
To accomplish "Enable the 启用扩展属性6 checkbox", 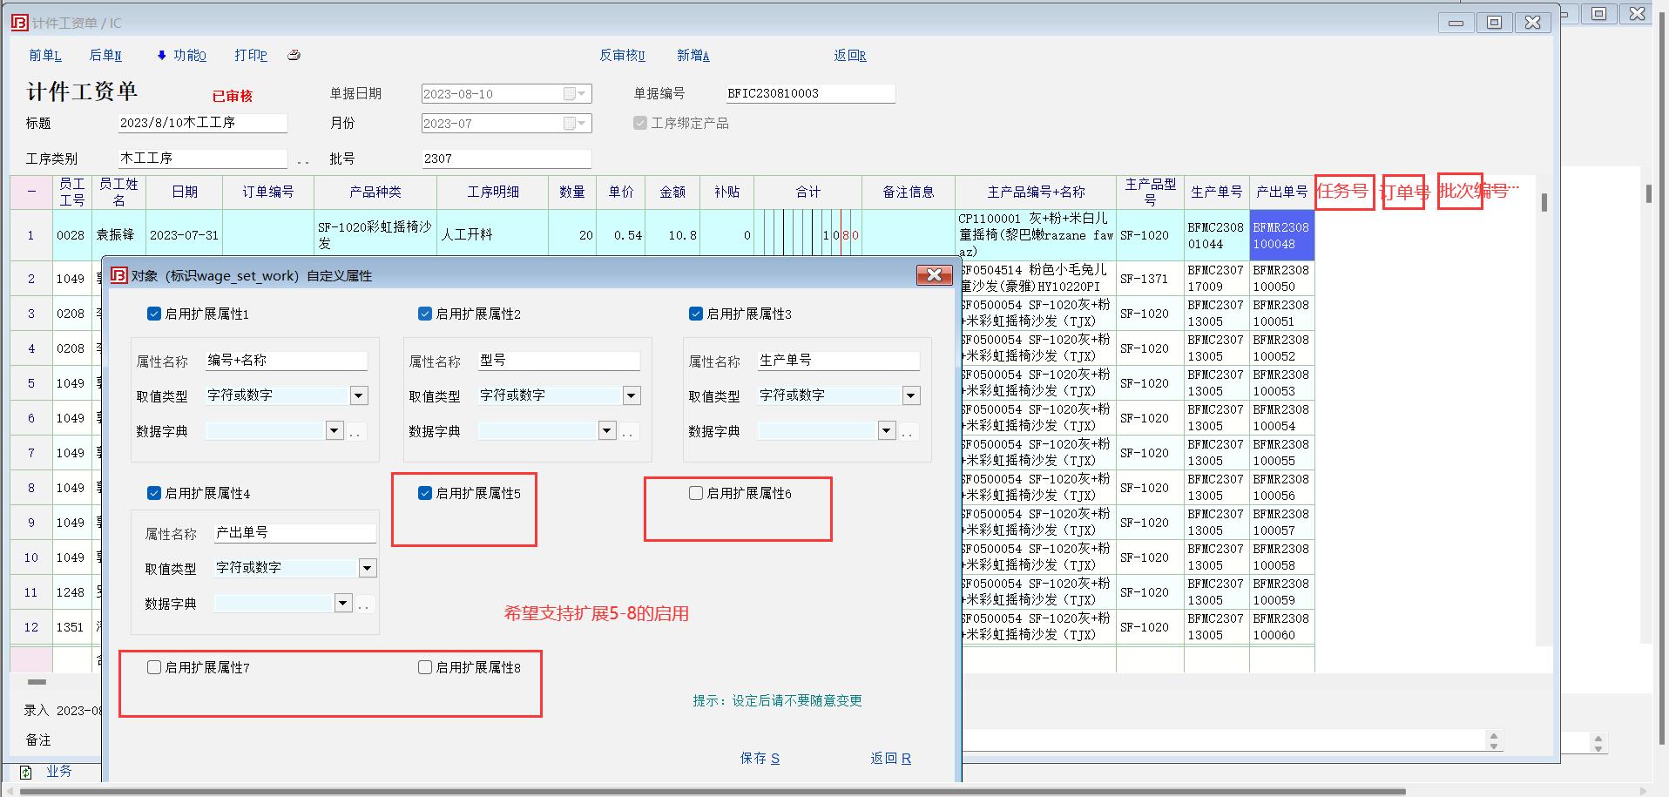I will (696, 493).
